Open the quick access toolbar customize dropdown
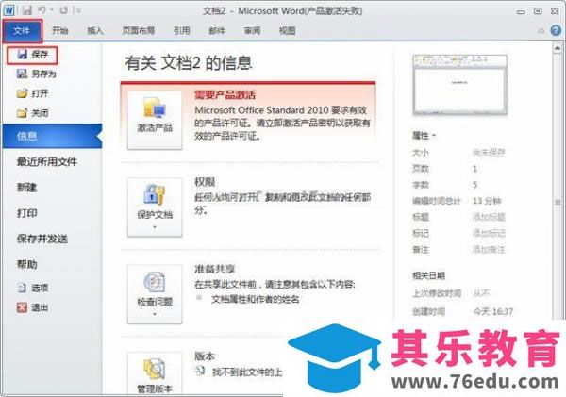The image size is (566, 397). 78,10
